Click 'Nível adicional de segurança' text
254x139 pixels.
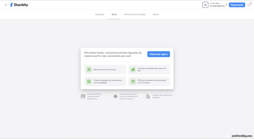94,96
